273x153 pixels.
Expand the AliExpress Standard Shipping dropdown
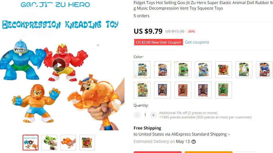[229, 134]
